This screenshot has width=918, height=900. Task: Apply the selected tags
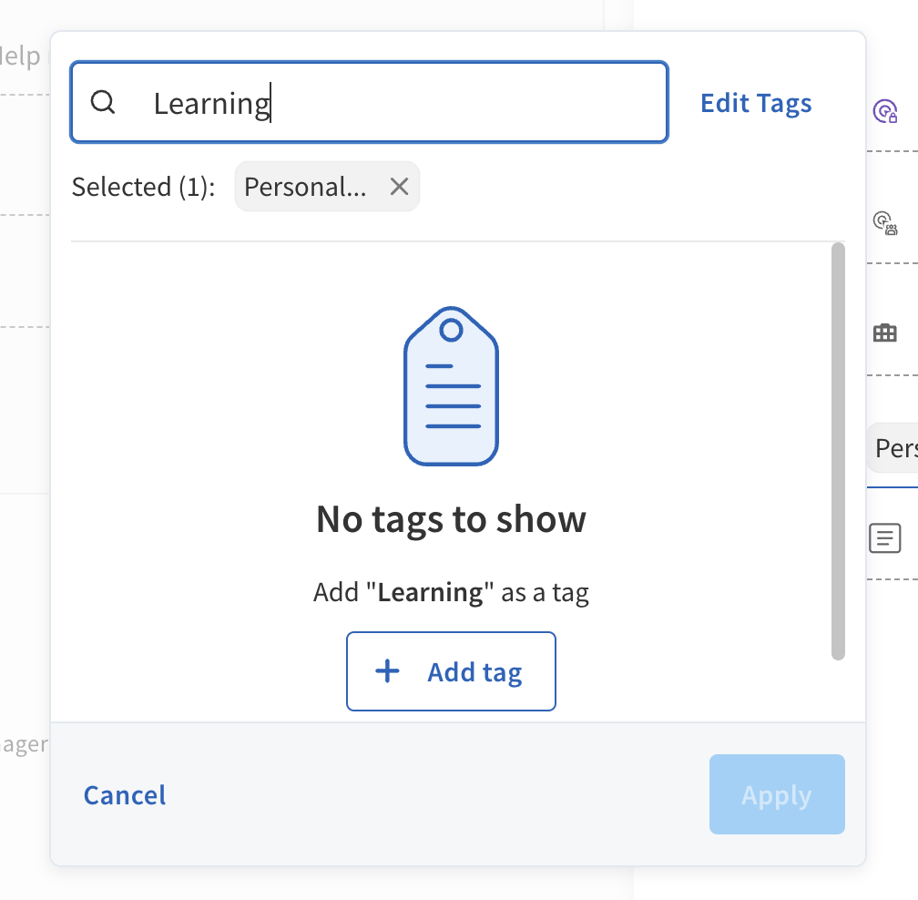[776, 795]
